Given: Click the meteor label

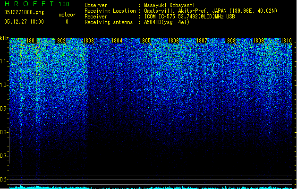Looking at the screenshot, I should [x=67, y=15].
